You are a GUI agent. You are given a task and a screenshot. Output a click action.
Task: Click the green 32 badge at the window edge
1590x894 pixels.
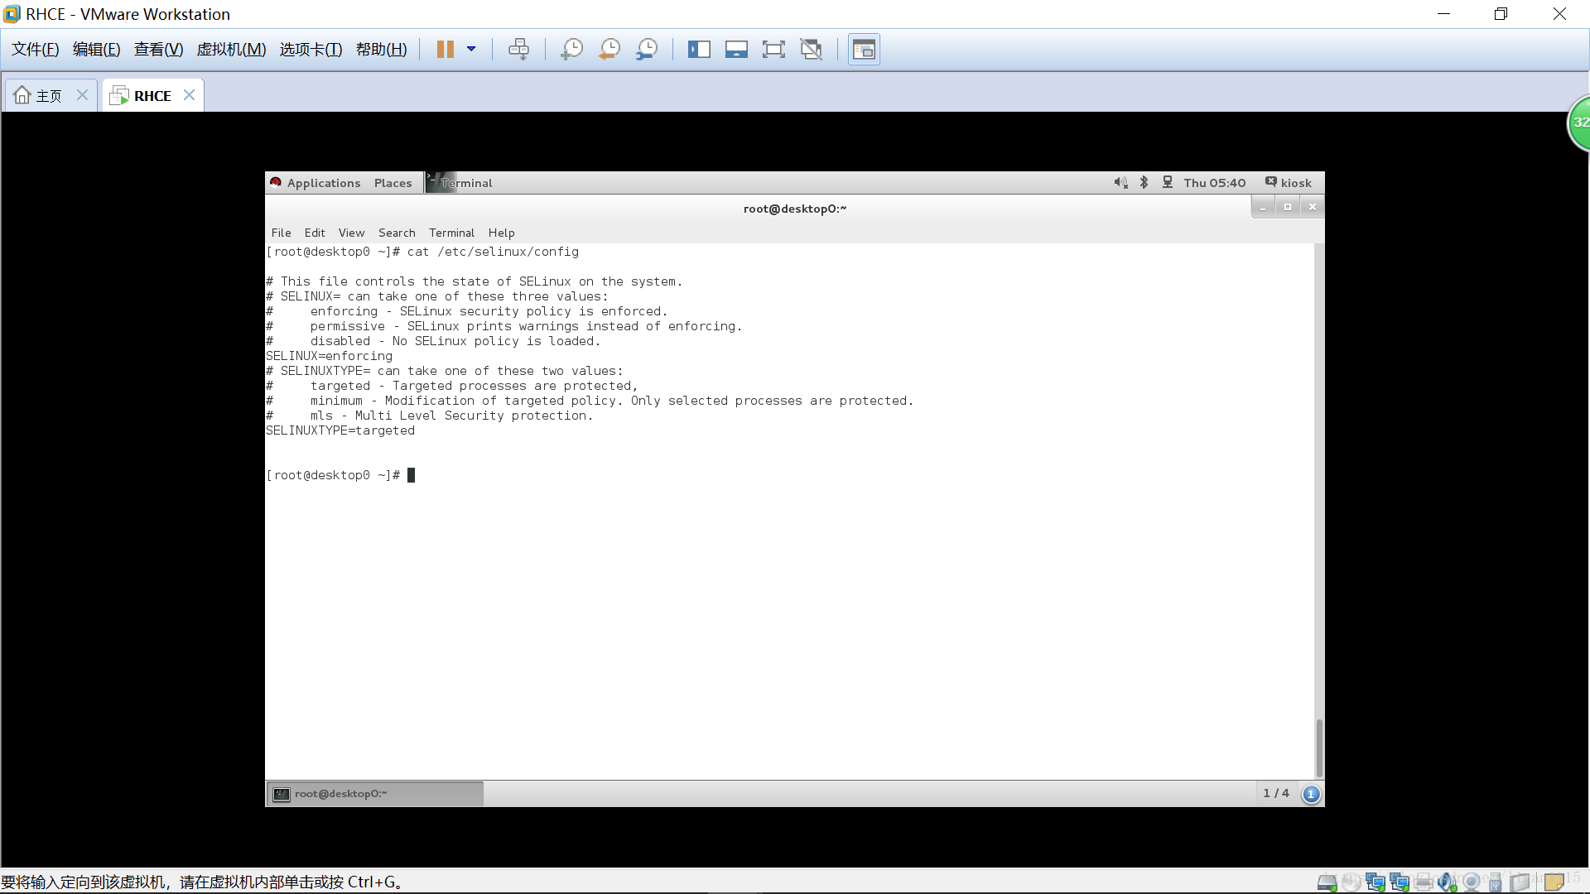1578,123
